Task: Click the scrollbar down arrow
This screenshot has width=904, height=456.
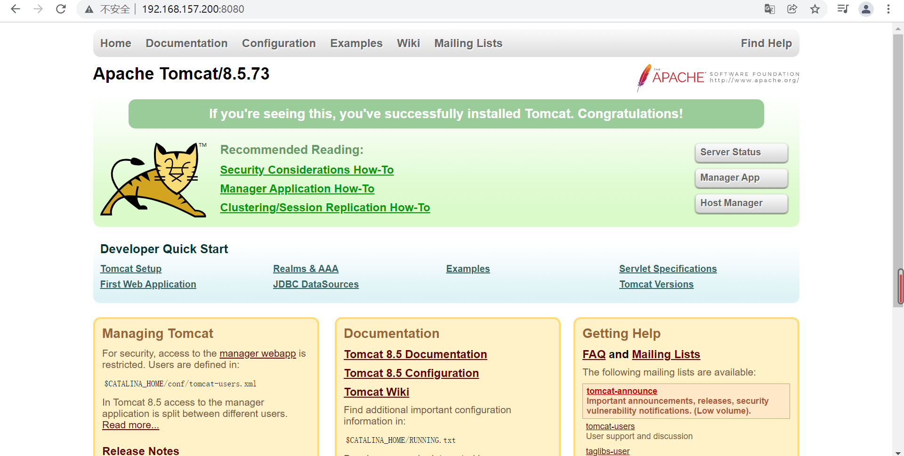Action: [x=898, y=452]
